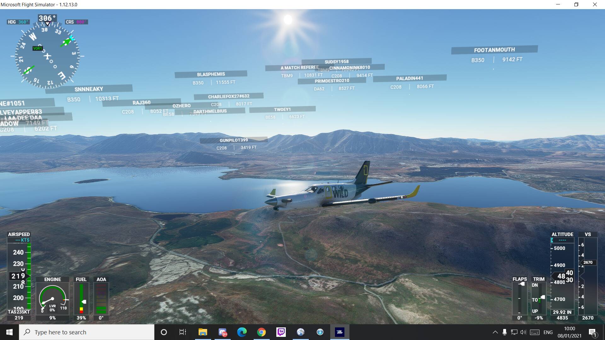Click the CINNAMONINK8010 nameplate
The image size is (605, 340).
(349, 67)
